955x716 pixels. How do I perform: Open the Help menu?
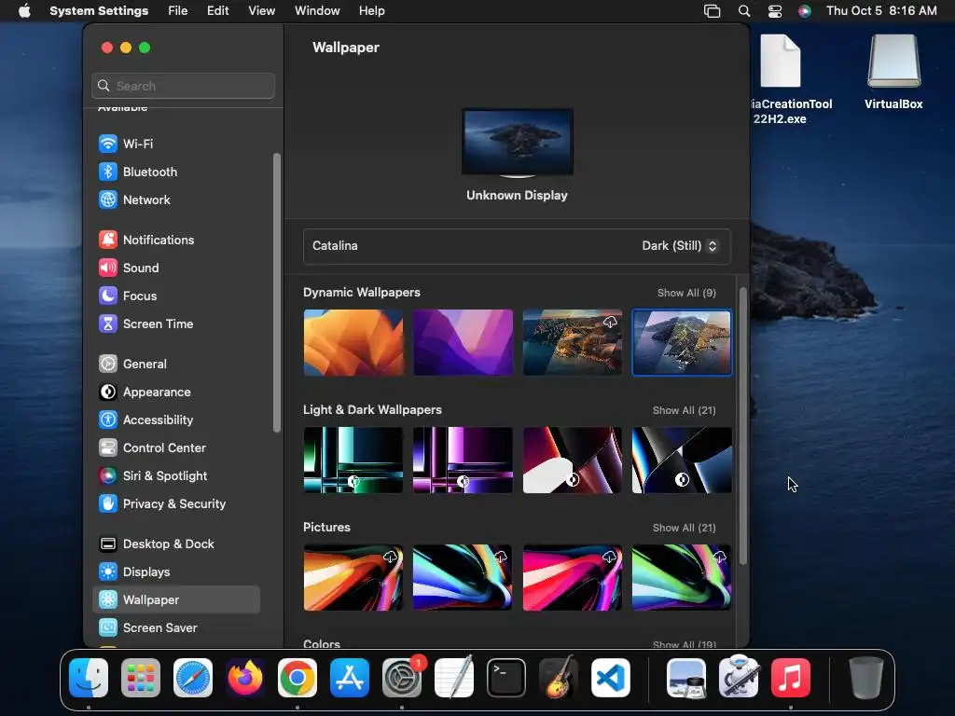(371, 11)
